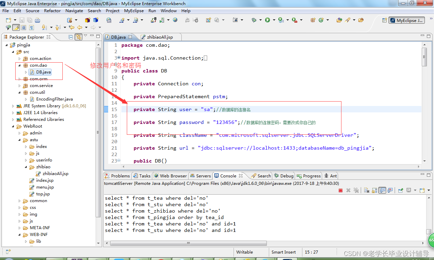Pin the Console view
434x260 pixels.
click(x=400, y=190)
